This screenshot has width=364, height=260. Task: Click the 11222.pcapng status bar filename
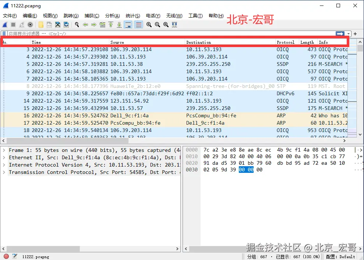36,257
